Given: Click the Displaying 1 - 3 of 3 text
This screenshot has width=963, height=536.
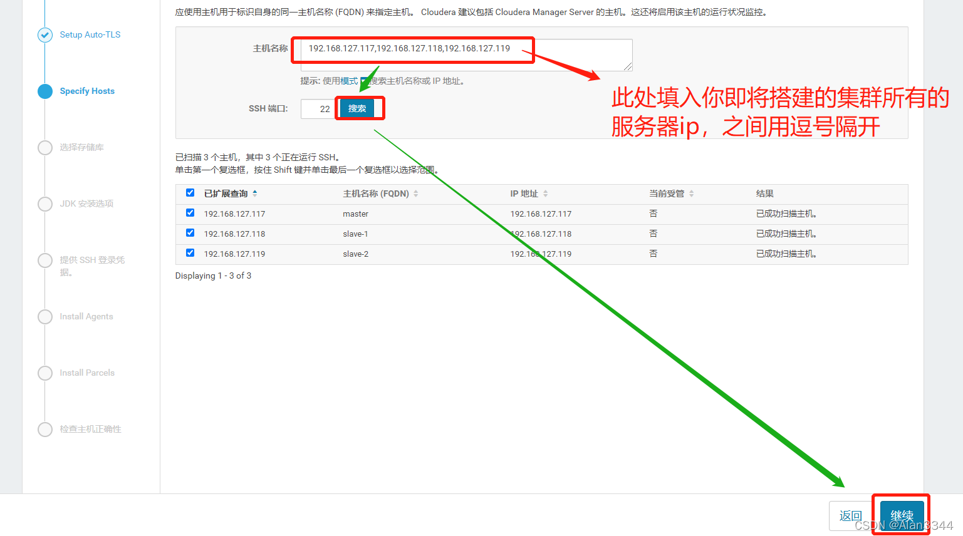Looking at the screenshot, I should pyautogui.click(x=213, y=276).
